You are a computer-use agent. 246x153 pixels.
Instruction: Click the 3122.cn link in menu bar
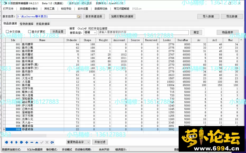pos(137,9)
